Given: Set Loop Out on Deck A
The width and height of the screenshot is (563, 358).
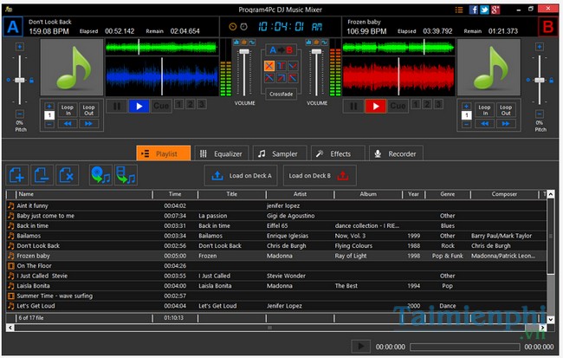Looking at the screenshot, I should tap(88, 110).
